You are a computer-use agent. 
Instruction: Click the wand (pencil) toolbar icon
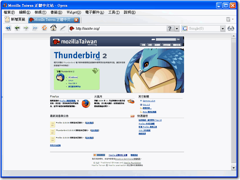tap(63, 28)
